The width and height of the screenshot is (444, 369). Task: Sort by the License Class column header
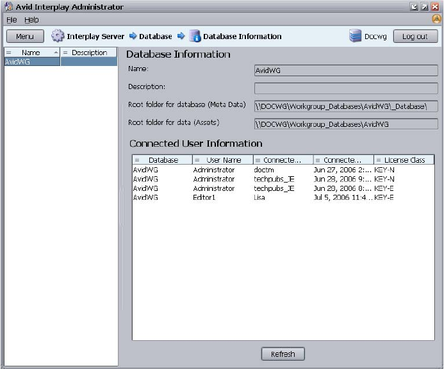(x=404, y=160)
